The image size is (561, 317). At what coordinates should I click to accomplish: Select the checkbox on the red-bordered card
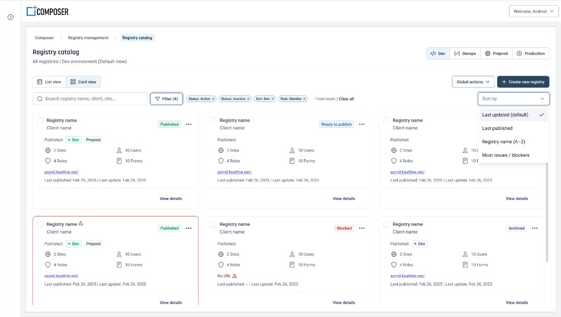[41, 224]
